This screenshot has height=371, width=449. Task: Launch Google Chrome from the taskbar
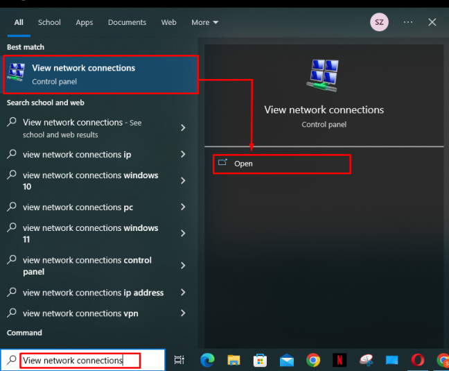point(313,360)
